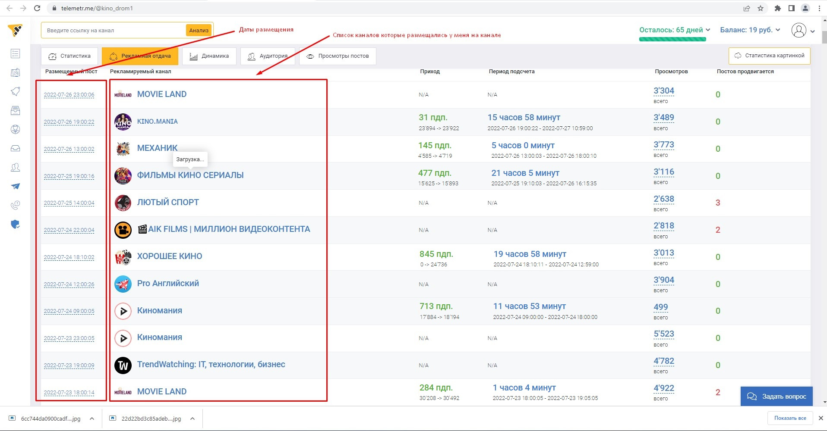Open phone support help icon in the sidebar

(15, 205)
